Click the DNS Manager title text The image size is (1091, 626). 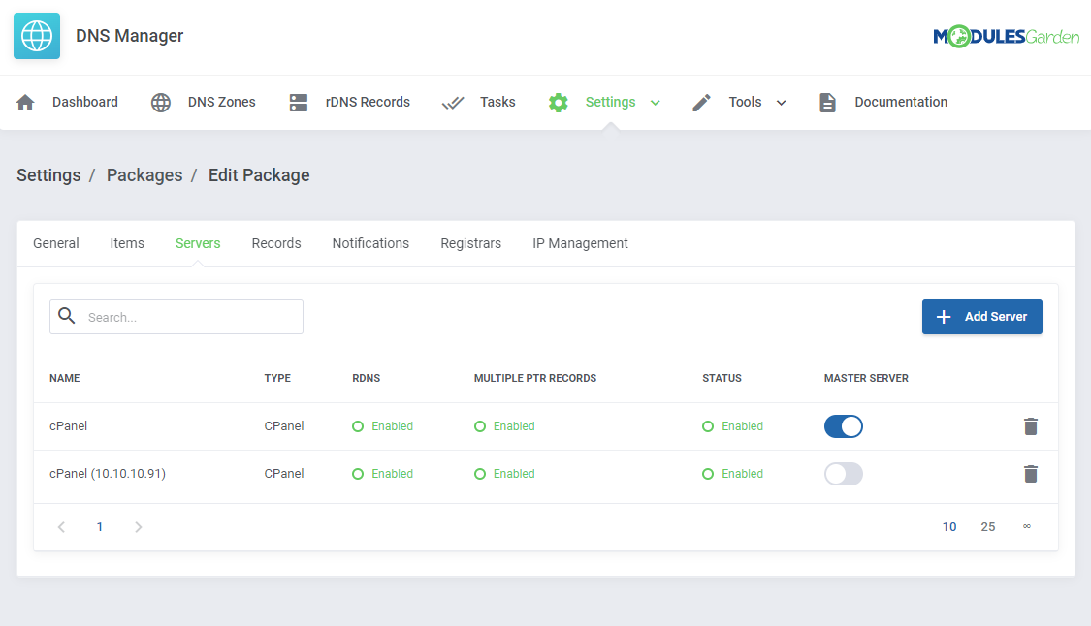(x=129, y=36)
